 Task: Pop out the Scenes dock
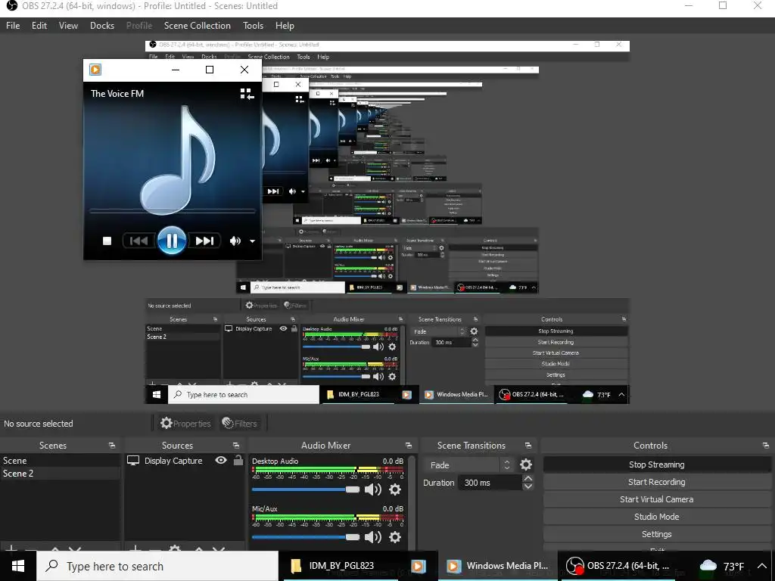pyautogui.click(x=112, y=446)
